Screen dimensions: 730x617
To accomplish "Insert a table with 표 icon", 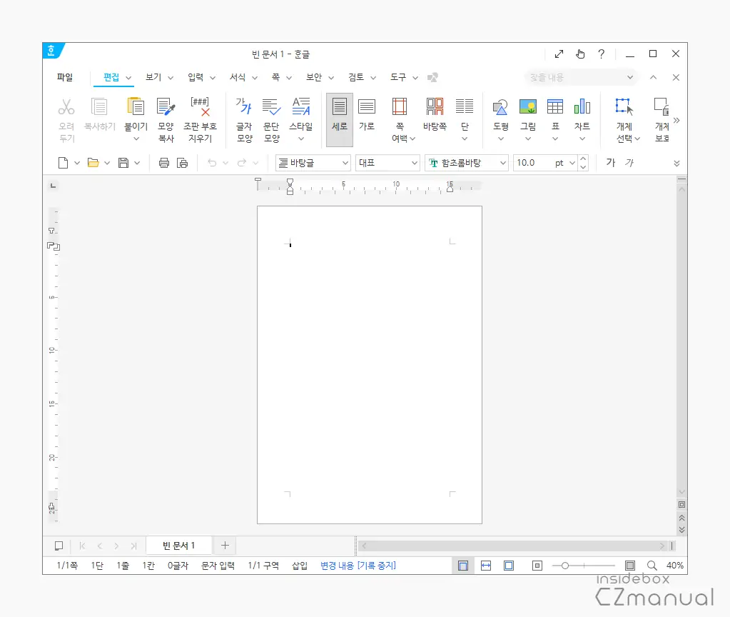I will 554,108.
